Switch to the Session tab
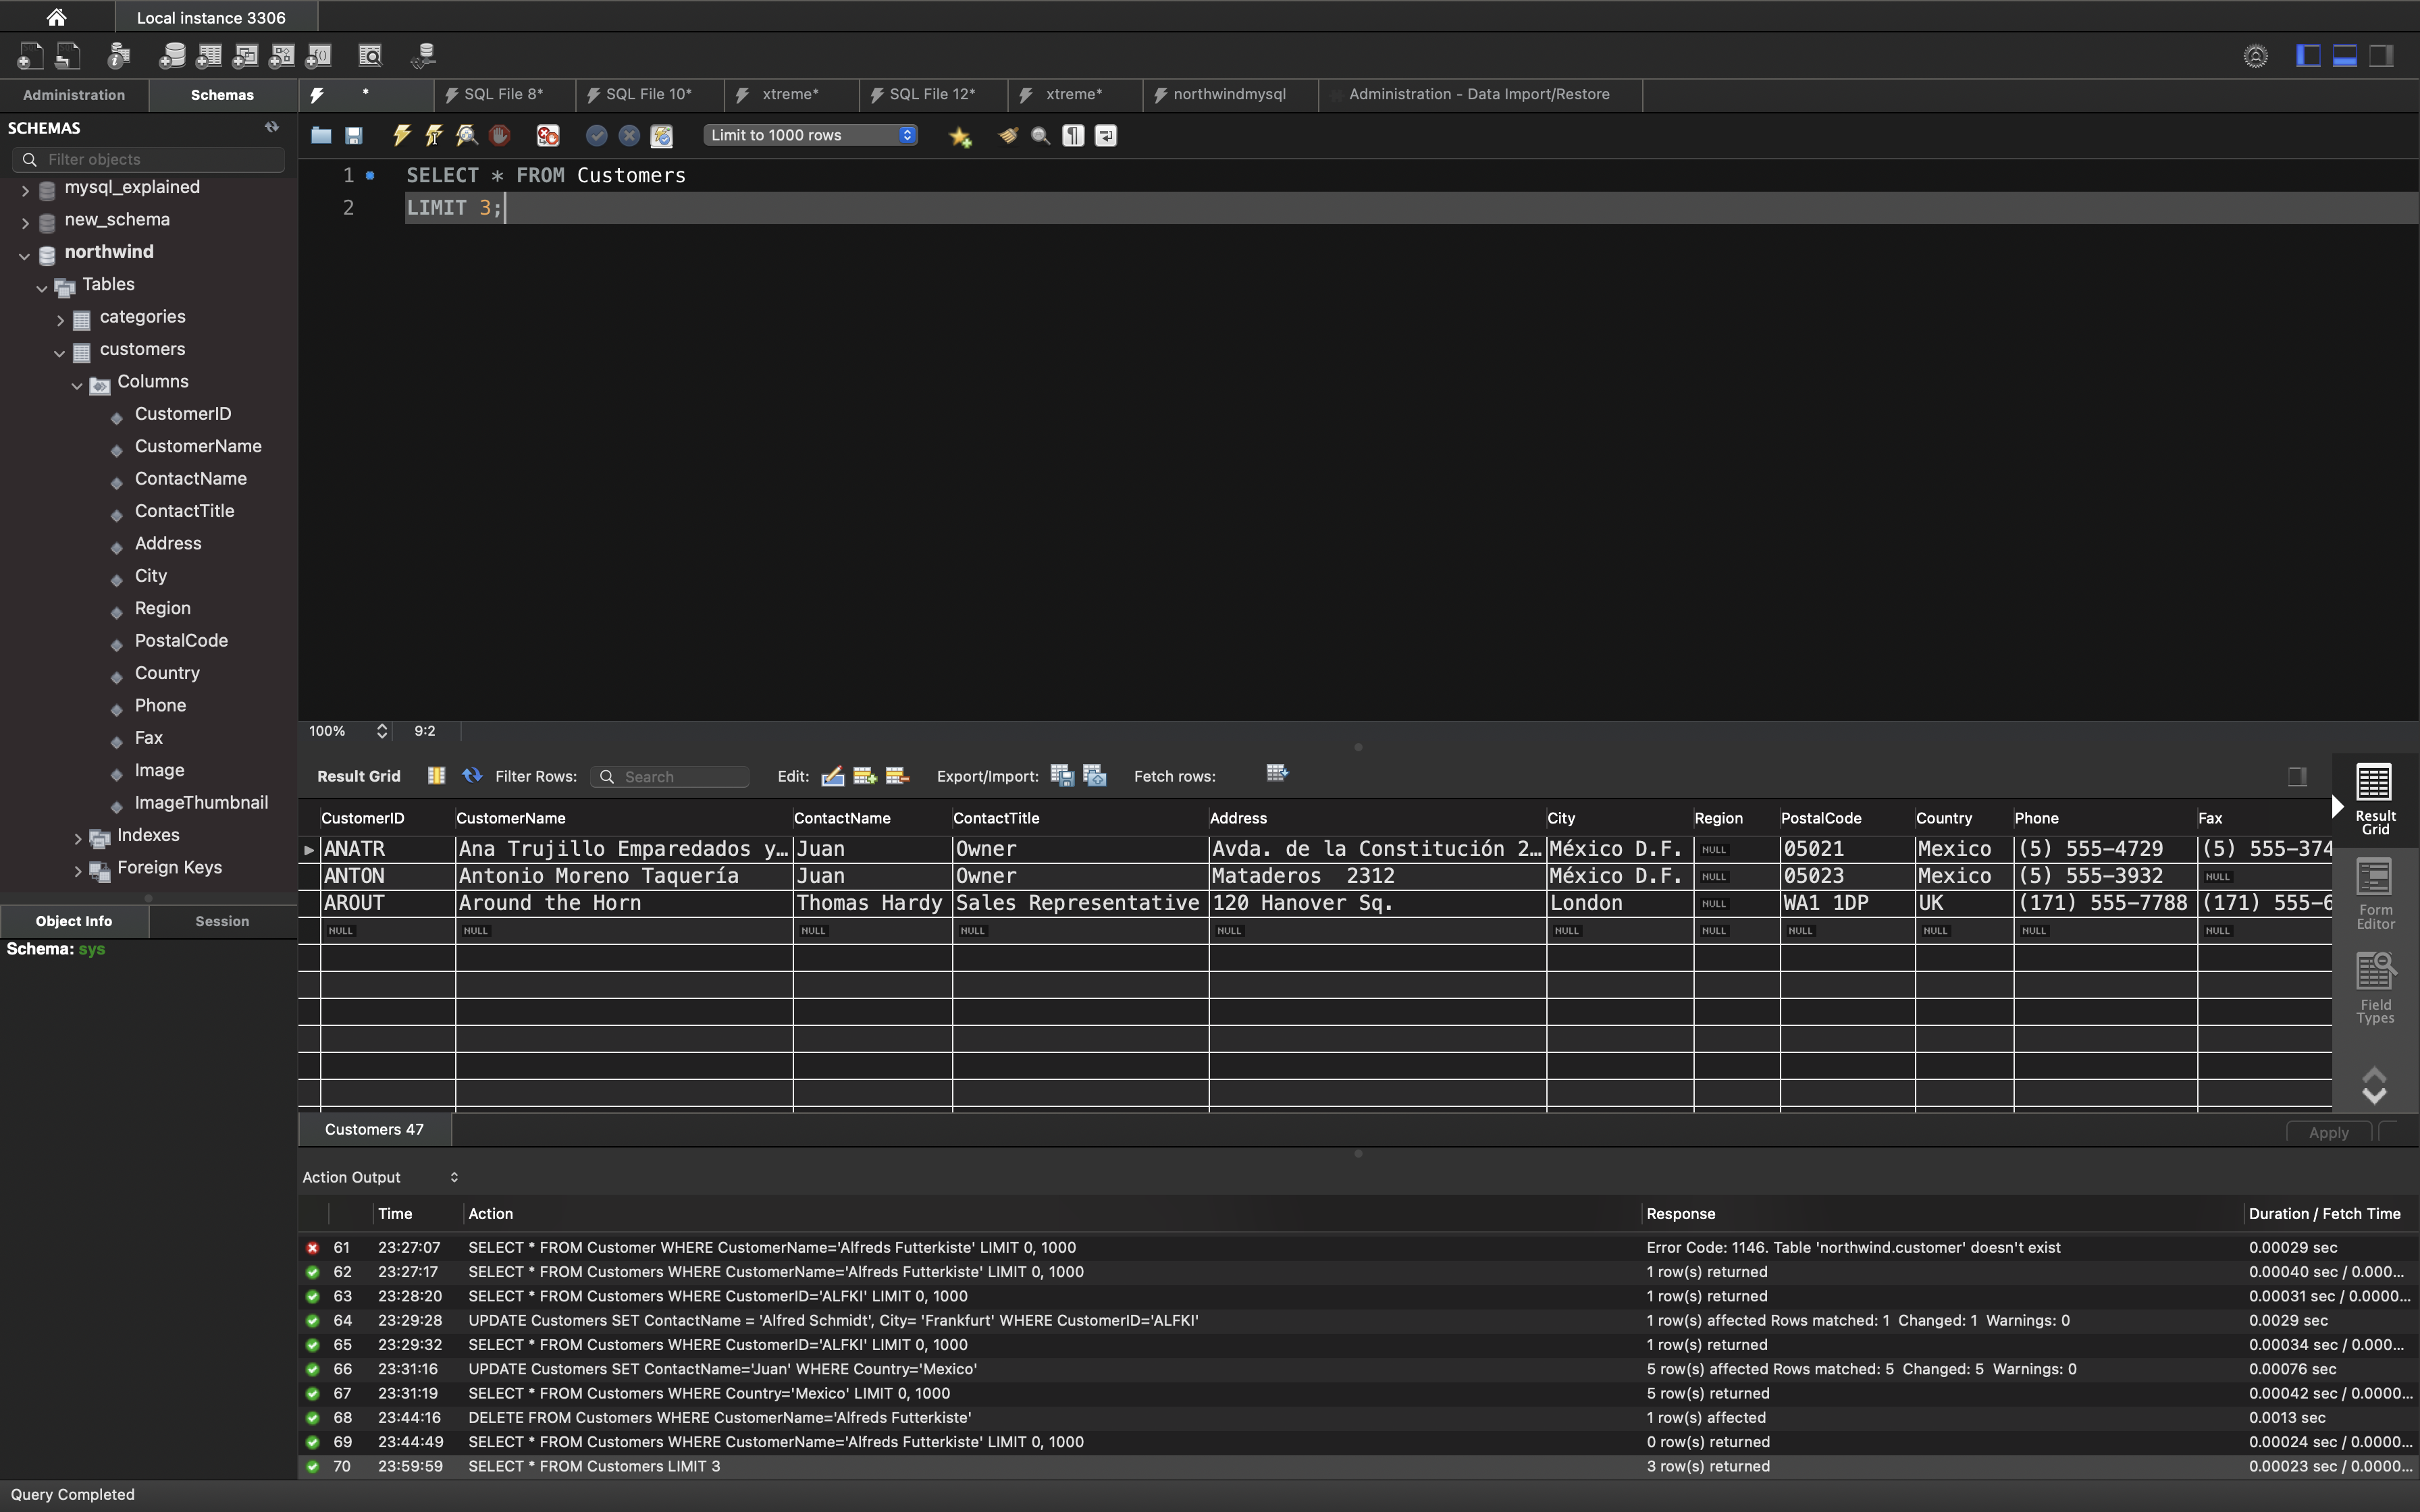The height and width of the screenshot is (1512, 2420). 222,921
